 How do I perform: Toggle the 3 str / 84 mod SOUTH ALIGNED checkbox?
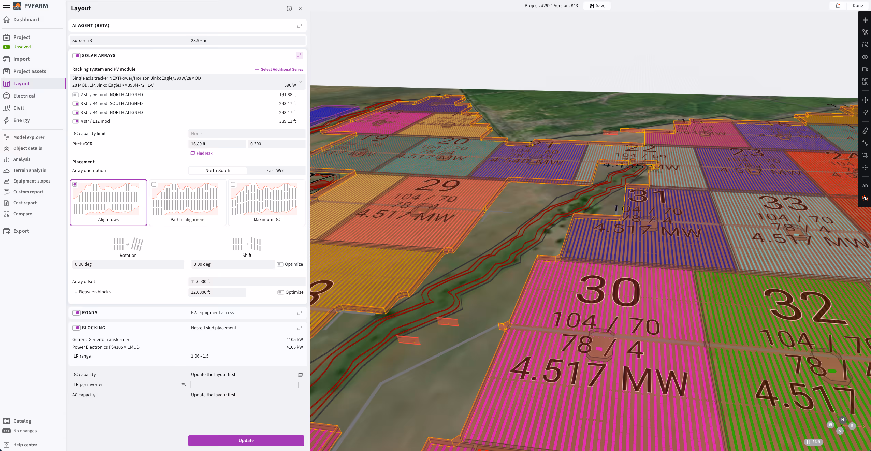pyautogui.click(x=76, y=104)
